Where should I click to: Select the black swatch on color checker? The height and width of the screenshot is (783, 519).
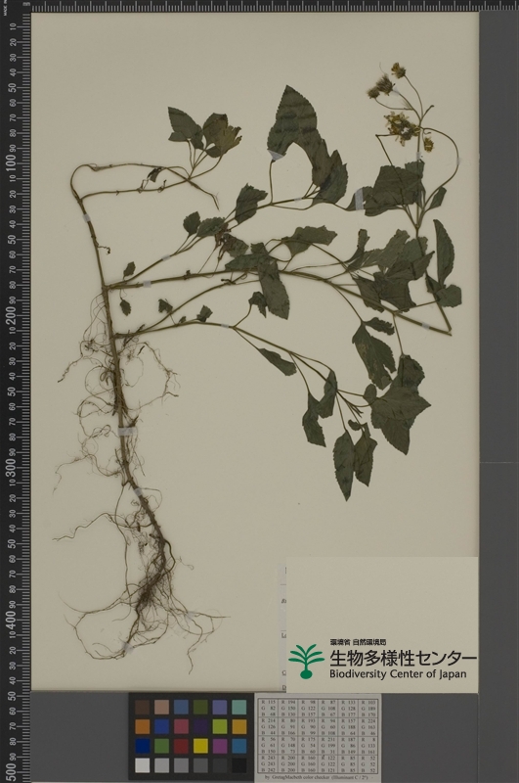(239, 765)
